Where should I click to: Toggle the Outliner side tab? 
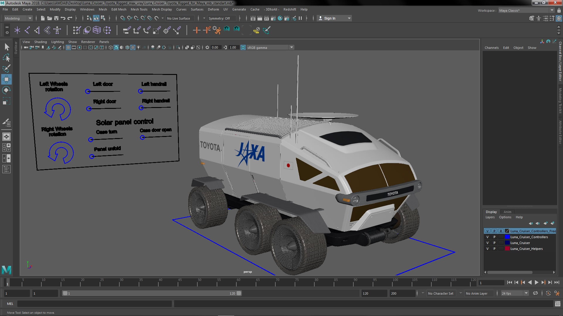(16, 48)
